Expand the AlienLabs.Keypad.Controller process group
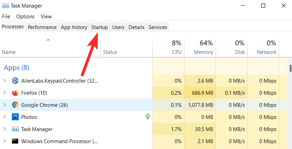This screenshot has width=292, height=149. pos(5,81)
